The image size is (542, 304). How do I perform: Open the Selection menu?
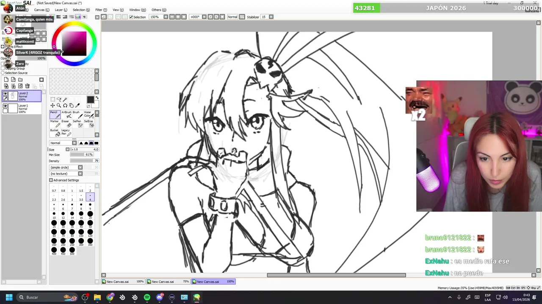81,10
